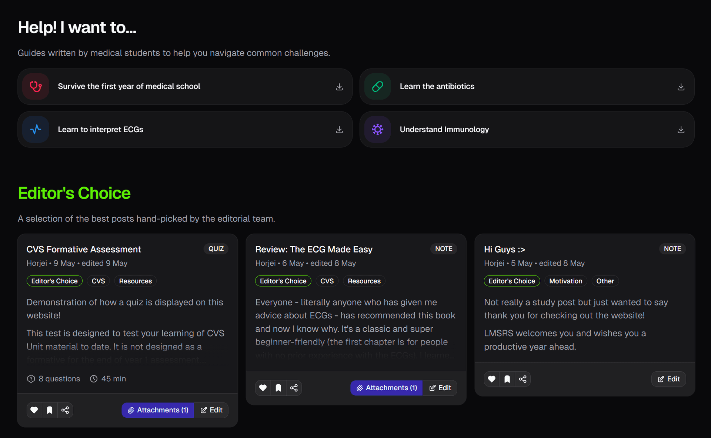The height and width of the screenshot is (438, 711).
Task: Click the NOTE badge on ECG review
Action: point(444,249)
